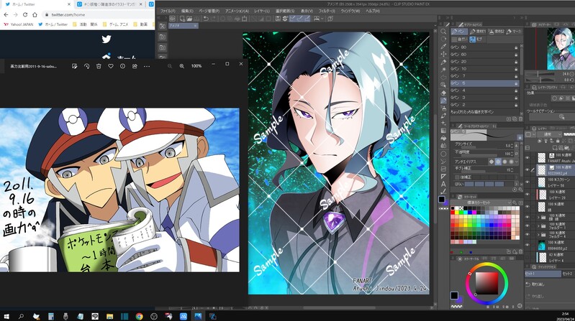
Task: Delete color with trash icon in Color Set panel
Action: pyautogui.click(x=520, y=251)
